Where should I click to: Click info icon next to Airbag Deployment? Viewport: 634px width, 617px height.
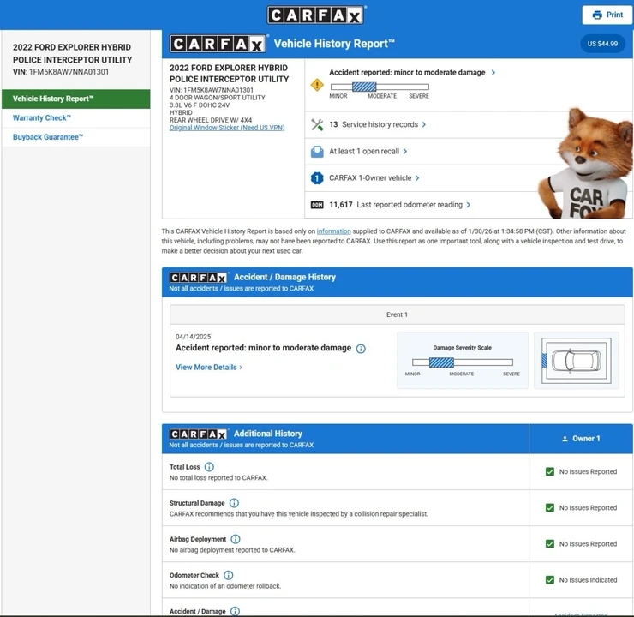click(x=236, y=539)
